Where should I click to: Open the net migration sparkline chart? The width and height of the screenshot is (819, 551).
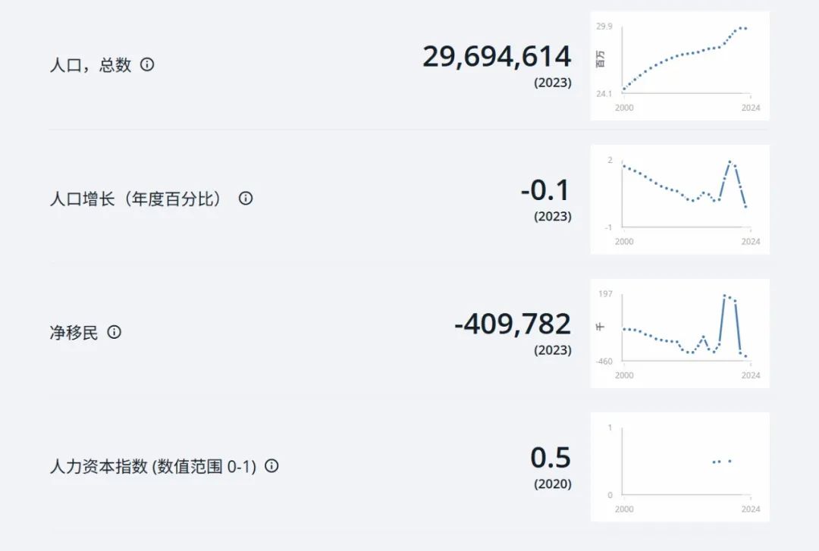click(679, 333)
